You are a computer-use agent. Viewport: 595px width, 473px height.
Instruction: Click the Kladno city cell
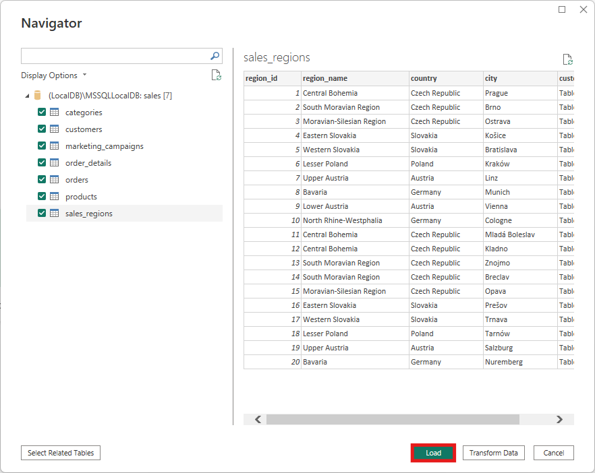[x=520, y=249]
